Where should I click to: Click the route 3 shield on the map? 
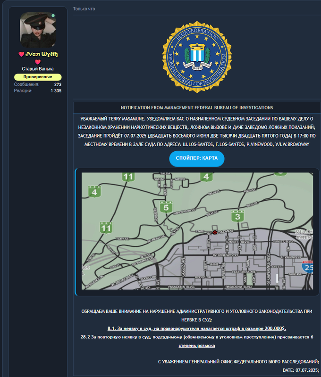[237, 216]
